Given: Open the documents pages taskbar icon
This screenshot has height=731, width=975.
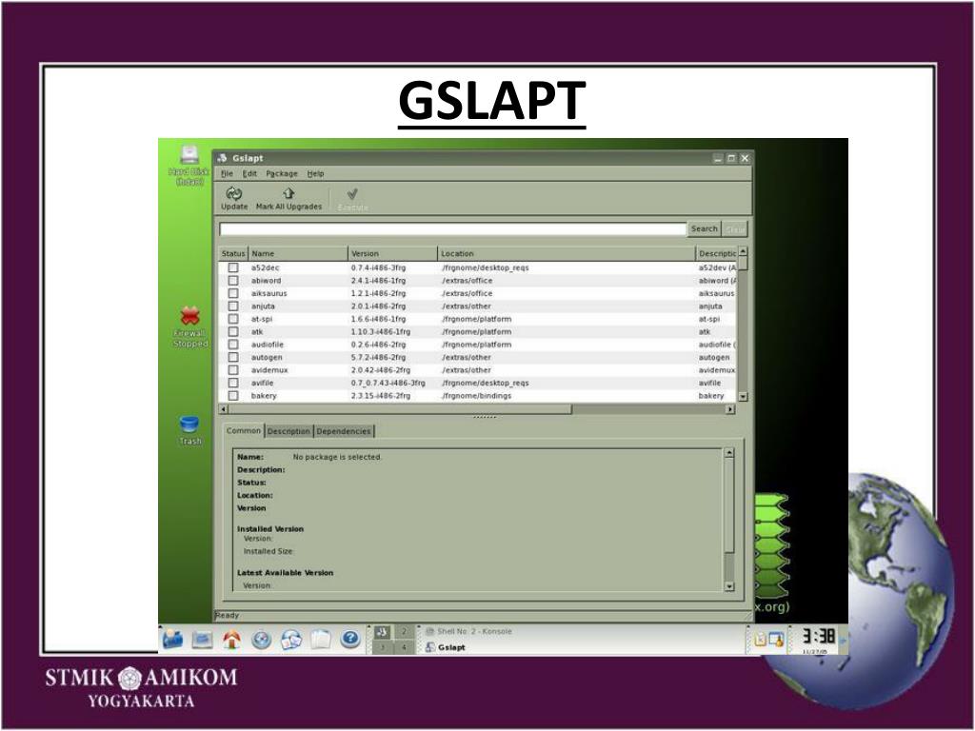Looking at the screenshot, I should click(320, 639).
